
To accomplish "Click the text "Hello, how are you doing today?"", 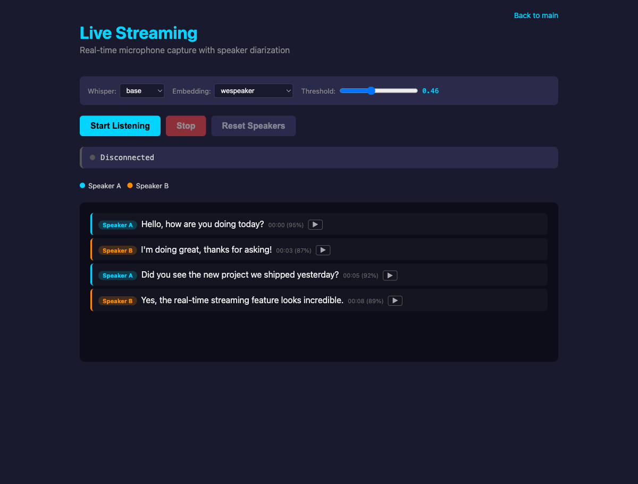I will pos(203,224).
